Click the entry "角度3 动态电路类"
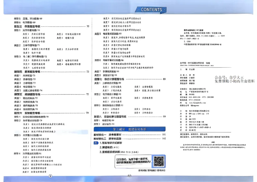The width and height of the screenshot is (257, 182). pos(112,102)
